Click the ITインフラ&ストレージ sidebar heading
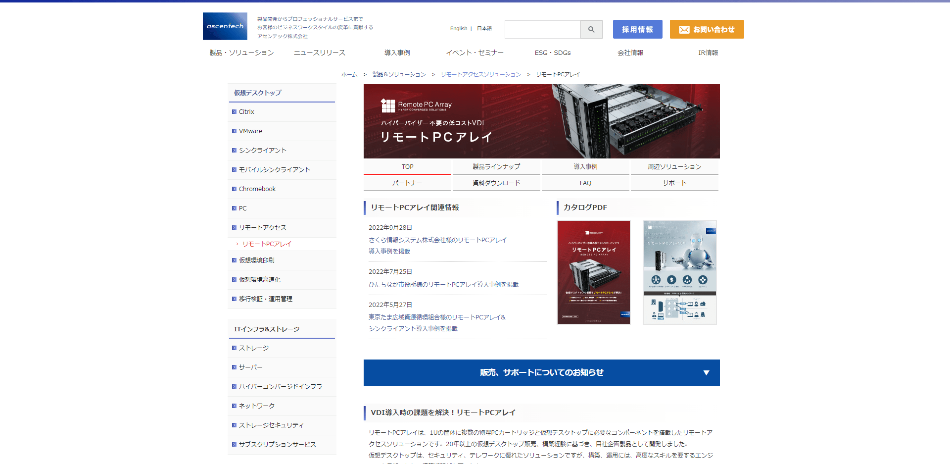This screenshot has width=950, height=464. (x=267, y=329)
